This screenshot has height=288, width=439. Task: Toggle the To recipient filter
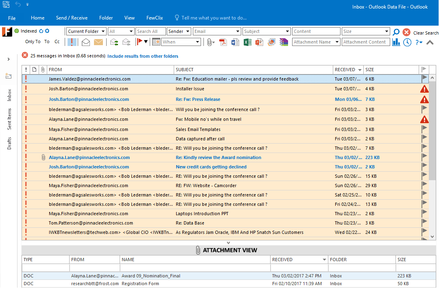point(47,41)
